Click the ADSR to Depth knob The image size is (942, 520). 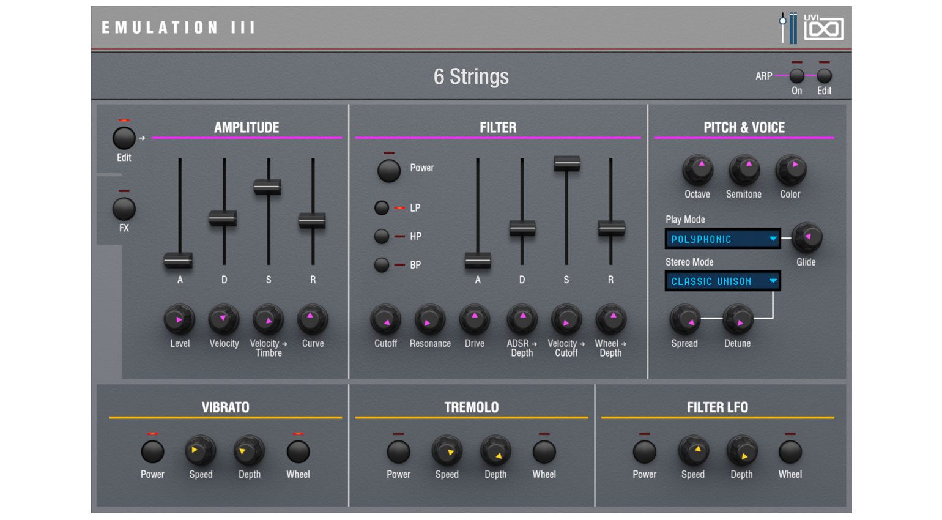(522, 319)
